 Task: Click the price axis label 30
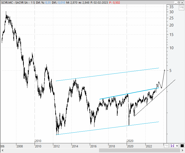(x=171, y=12)
